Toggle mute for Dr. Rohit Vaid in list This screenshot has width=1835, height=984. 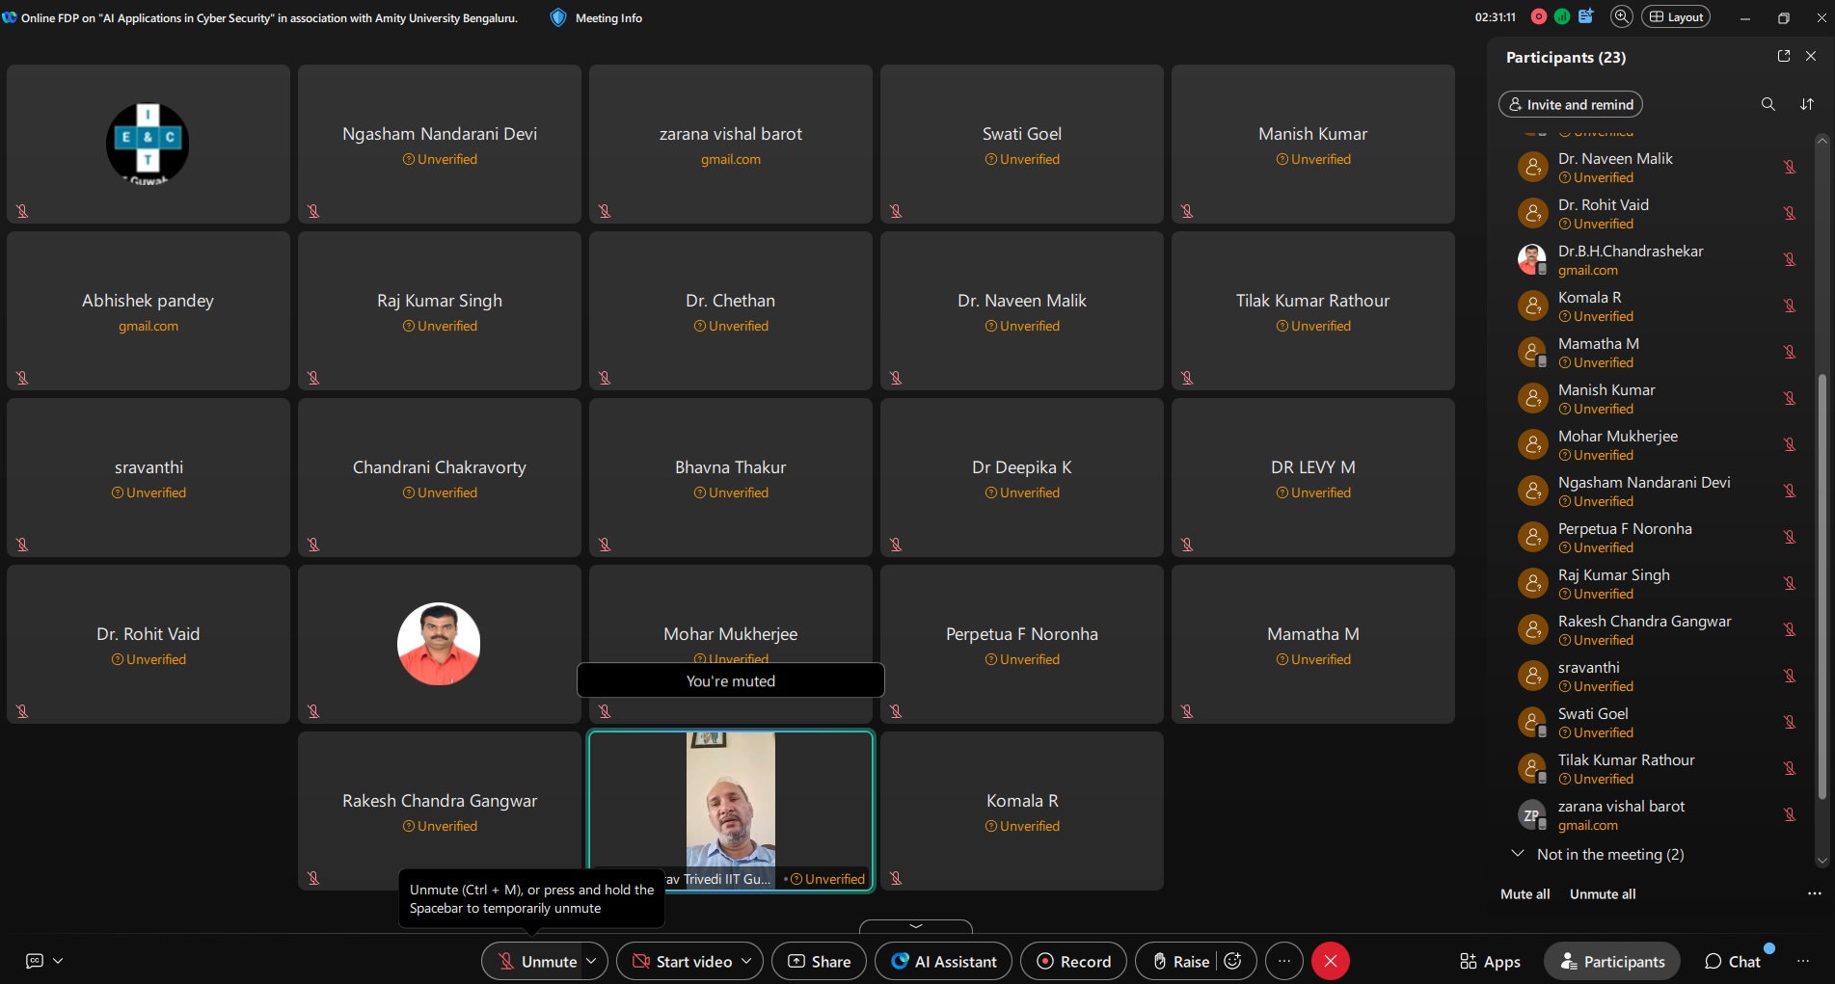coord(1789,213)
